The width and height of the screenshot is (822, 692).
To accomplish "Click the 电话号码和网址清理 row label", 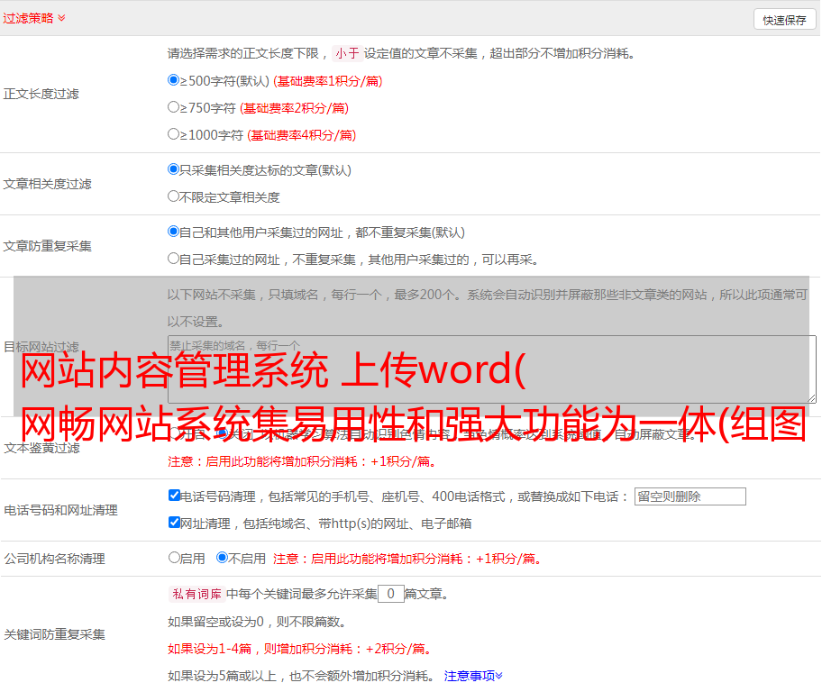I will pos(60,510).
